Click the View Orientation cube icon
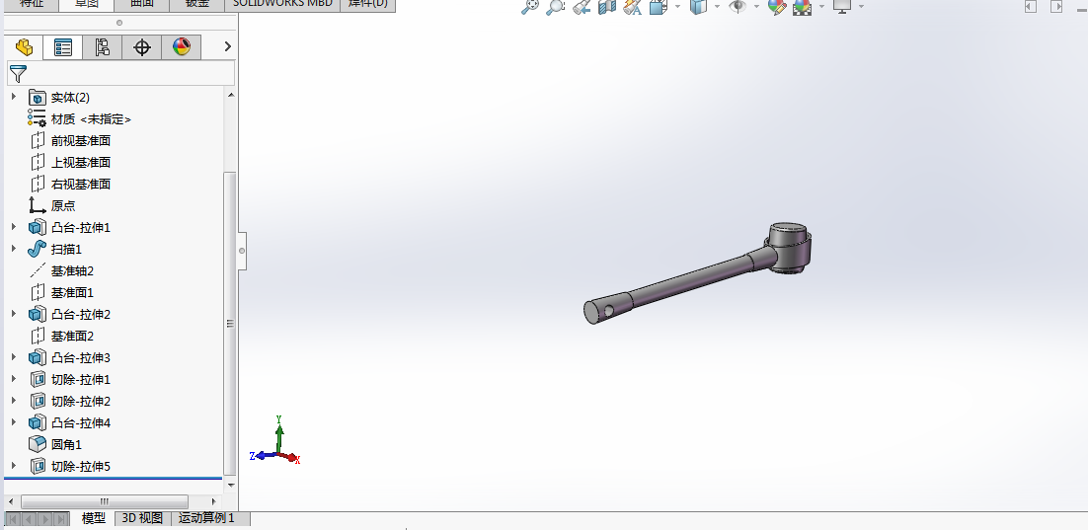The width and height of the screenshot is (1088, 530). pos(658,7)
